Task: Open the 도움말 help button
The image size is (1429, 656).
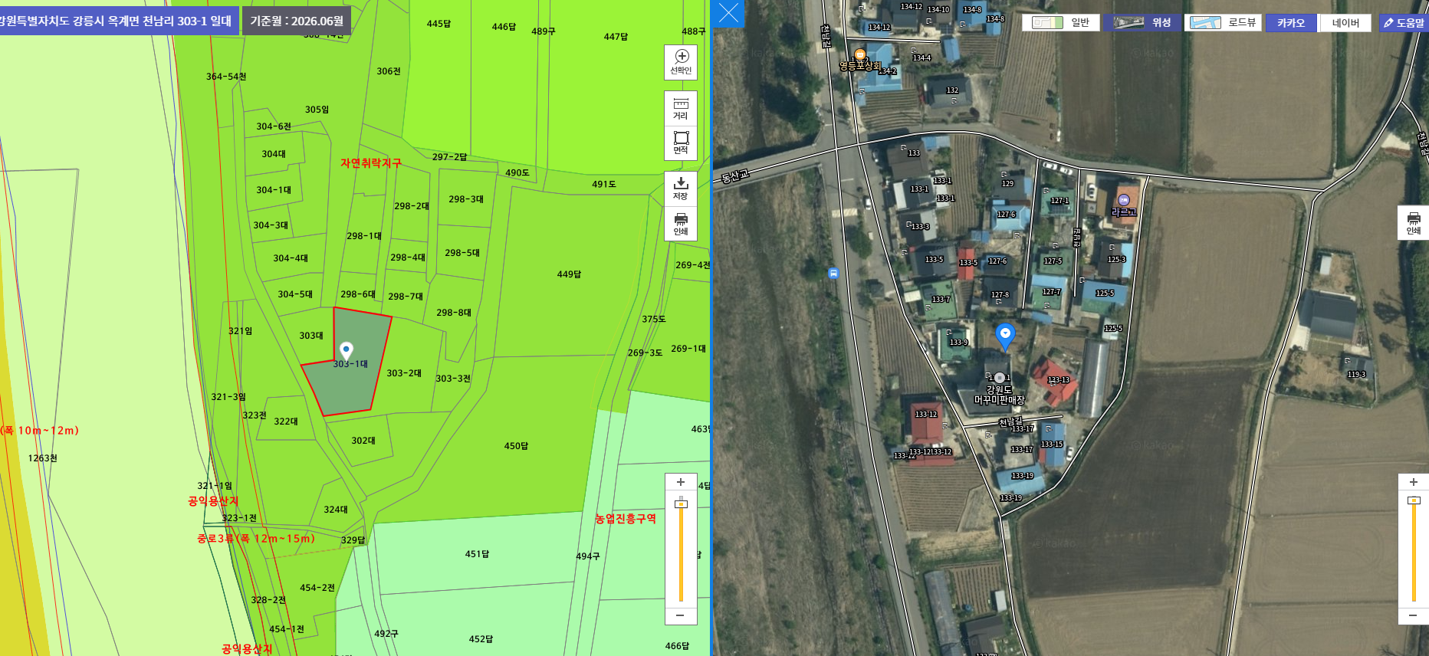Action: click(x=1404, y=23)
